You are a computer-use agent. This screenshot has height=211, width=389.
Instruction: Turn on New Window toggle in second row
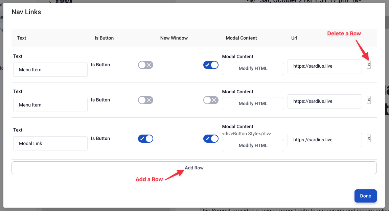[x=211, y=100]
